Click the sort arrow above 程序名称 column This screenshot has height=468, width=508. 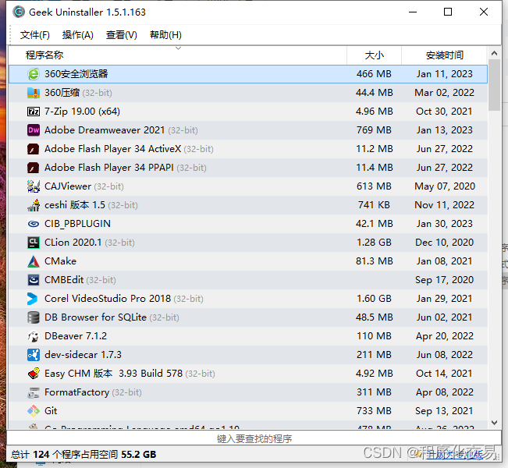click(178, 48)
